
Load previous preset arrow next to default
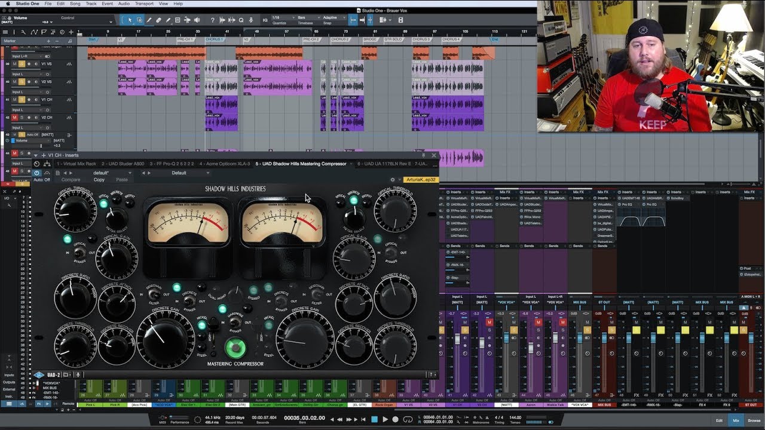click(x=65, y=173)
